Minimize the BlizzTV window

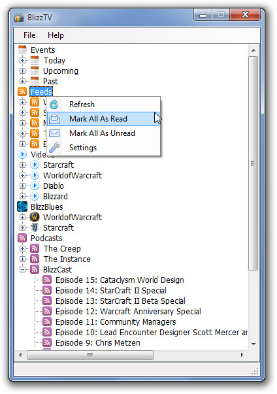point(203,15)
